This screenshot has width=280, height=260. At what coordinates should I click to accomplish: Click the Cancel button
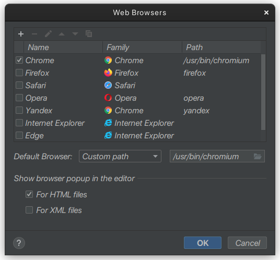point(247,243)
